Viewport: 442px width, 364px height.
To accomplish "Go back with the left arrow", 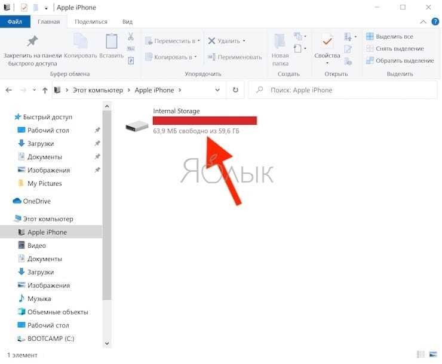I will pyautogui.click(x=9, y=90).
